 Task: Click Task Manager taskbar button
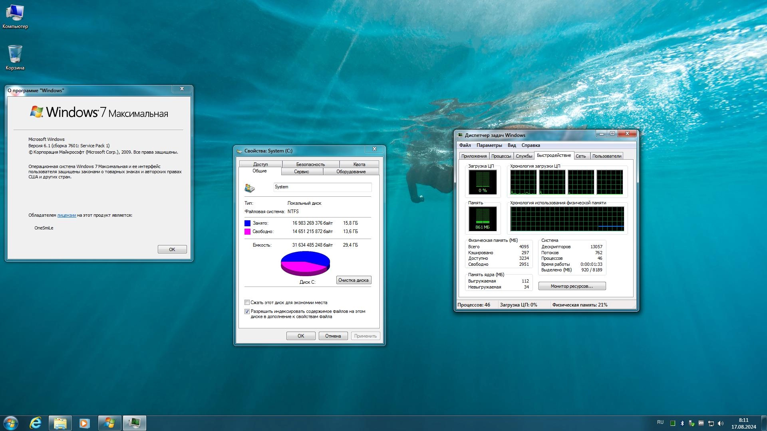click(x=134, y=423)
